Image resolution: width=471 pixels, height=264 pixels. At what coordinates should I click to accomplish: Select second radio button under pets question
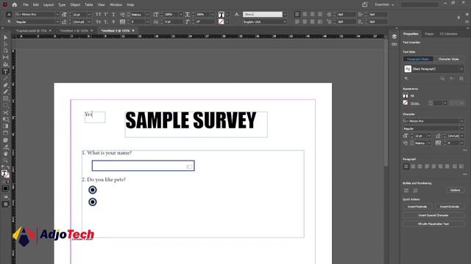93,202
